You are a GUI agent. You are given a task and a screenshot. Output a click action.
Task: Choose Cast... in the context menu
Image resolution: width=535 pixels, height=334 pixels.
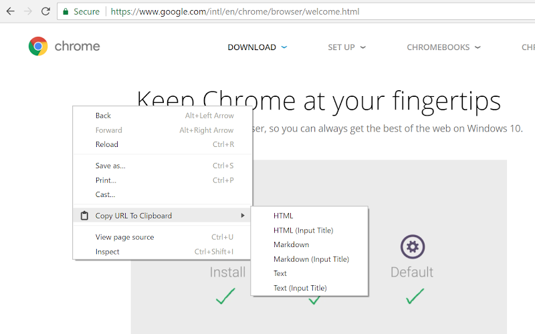coord(163,194)
